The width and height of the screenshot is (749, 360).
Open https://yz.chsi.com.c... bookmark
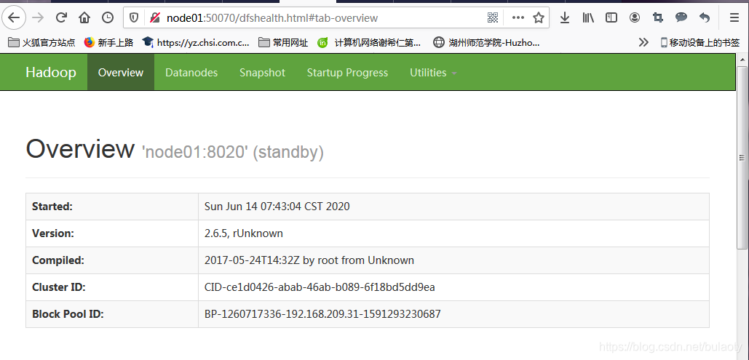pyautogui.click(x=196, y=42)
